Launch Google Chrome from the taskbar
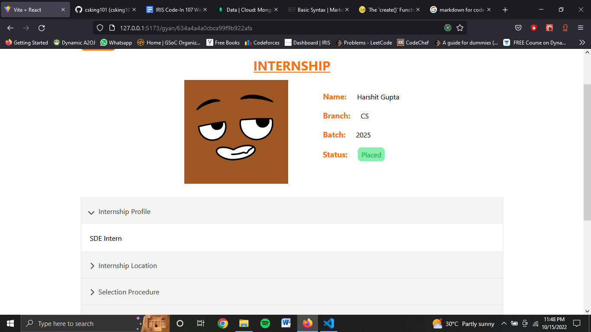591x332 pixels. tap(223, 323)
